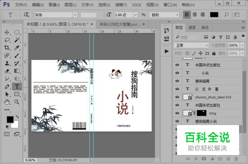Close the 未标题-1 document tab
The width and height of the screenshot is (248, 164).
click(x=92, y=24)
